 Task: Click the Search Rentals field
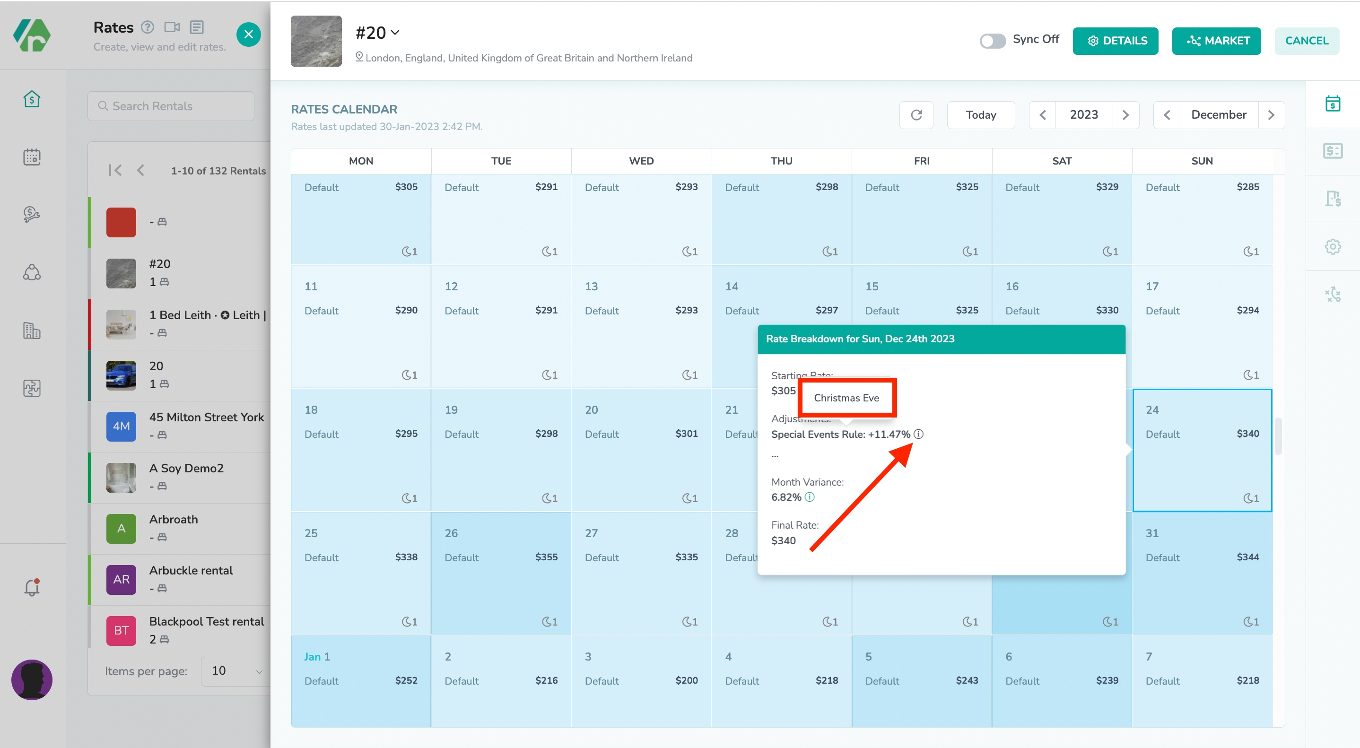(171, 106)
